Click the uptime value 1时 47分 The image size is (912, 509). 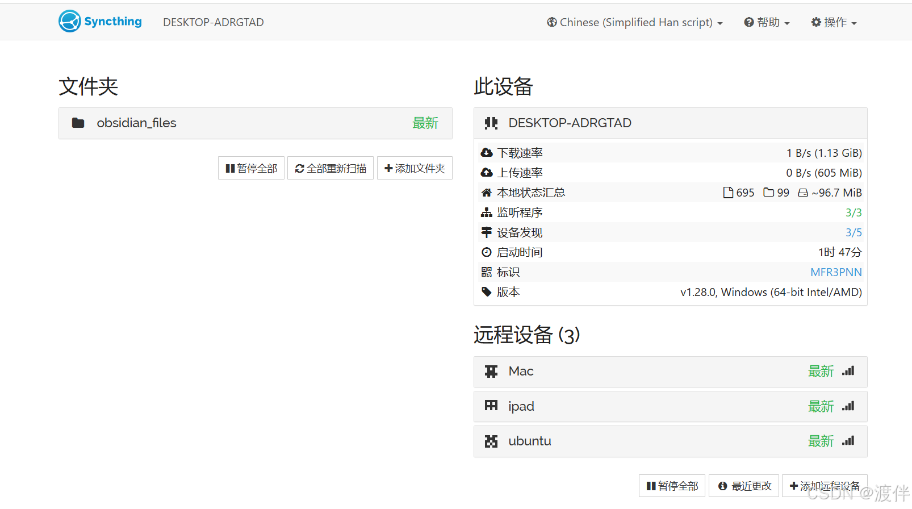840,252
